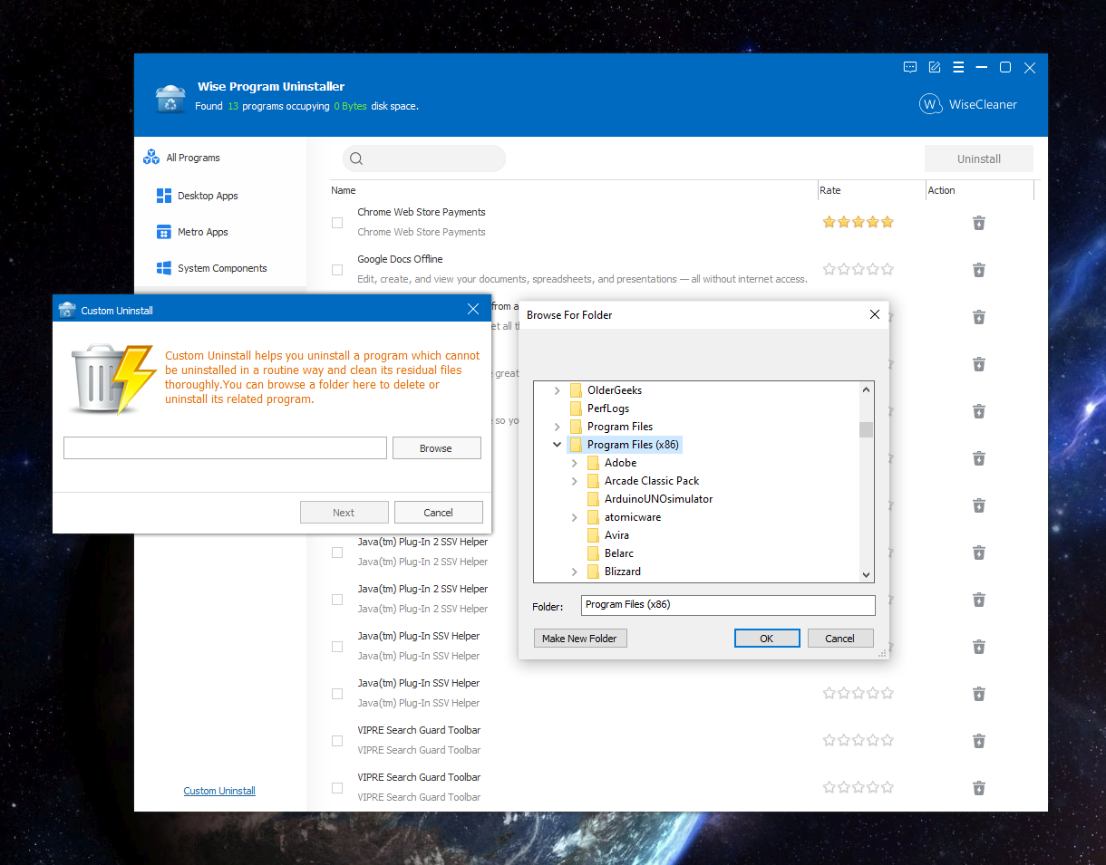This screenshot has height=865, width=1106.
Task: Click PerfLogs folder icon
Action: [576, 408]
